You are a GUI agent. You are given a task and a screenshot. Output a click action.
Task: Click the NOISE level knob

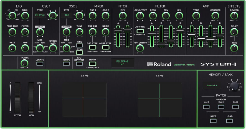click(x=106, y=32)
